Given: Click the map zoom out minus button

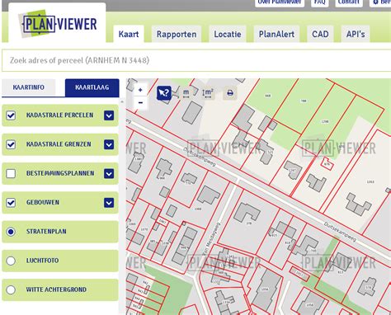Looking at the screenshot, I should [140, 103].
